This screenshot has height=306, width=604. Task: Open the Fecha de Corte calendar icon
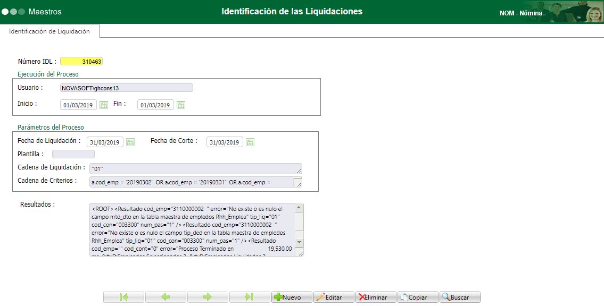point(250,142)
